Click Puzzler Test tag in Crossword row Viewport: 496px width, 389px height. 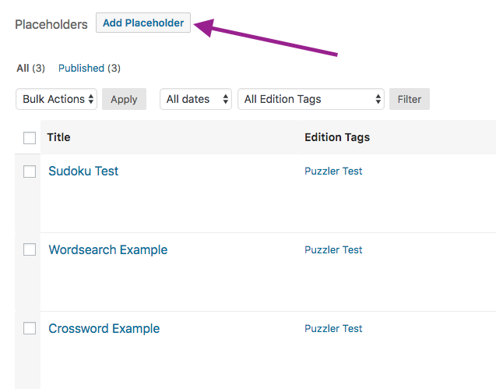click(x=333, y=328)
